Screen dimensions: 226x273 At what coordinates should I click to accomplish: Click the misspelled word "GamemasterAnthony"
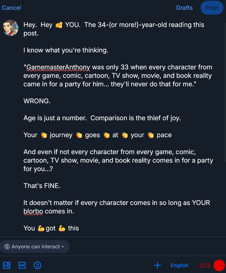tap(58, 67)
